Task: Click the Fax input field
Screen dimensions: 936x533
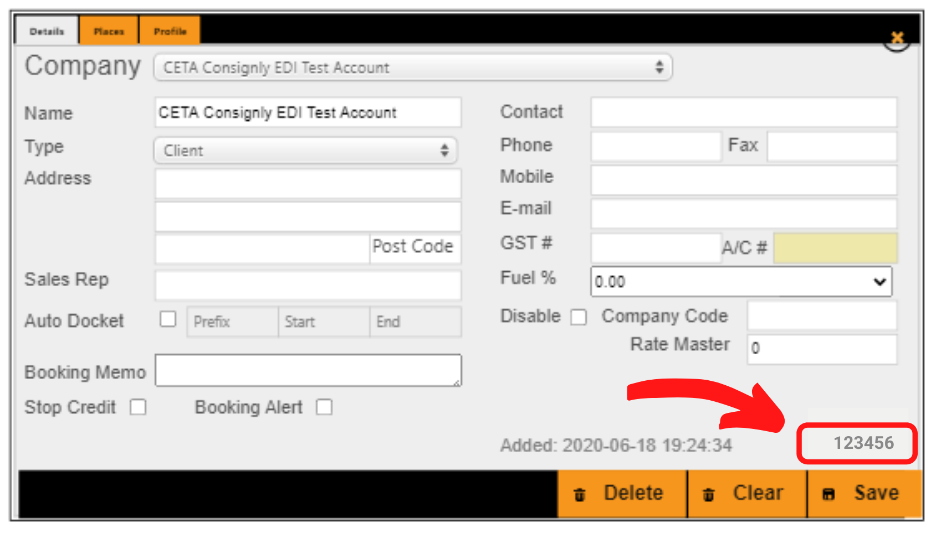Action: (x=832, y=146)
